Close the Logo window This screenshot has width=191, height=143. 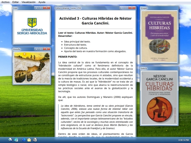pyautogui.click(x=47, y=8)
